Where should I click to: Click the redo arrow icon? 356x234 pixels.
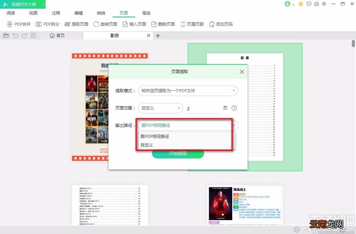[x=24, y=35]
